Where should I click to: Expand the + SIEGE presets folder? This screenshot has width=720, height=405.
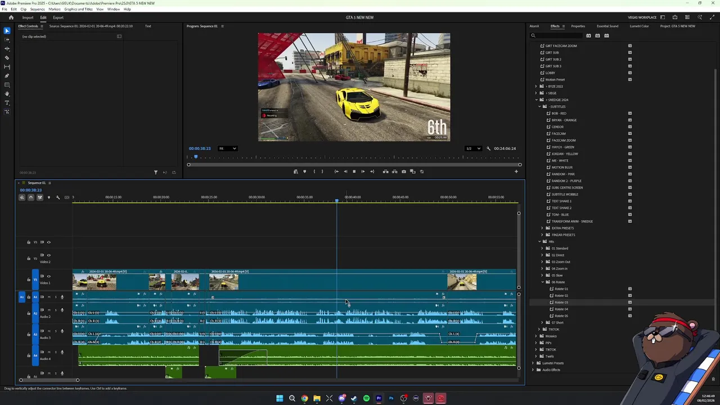pos(536,93)
